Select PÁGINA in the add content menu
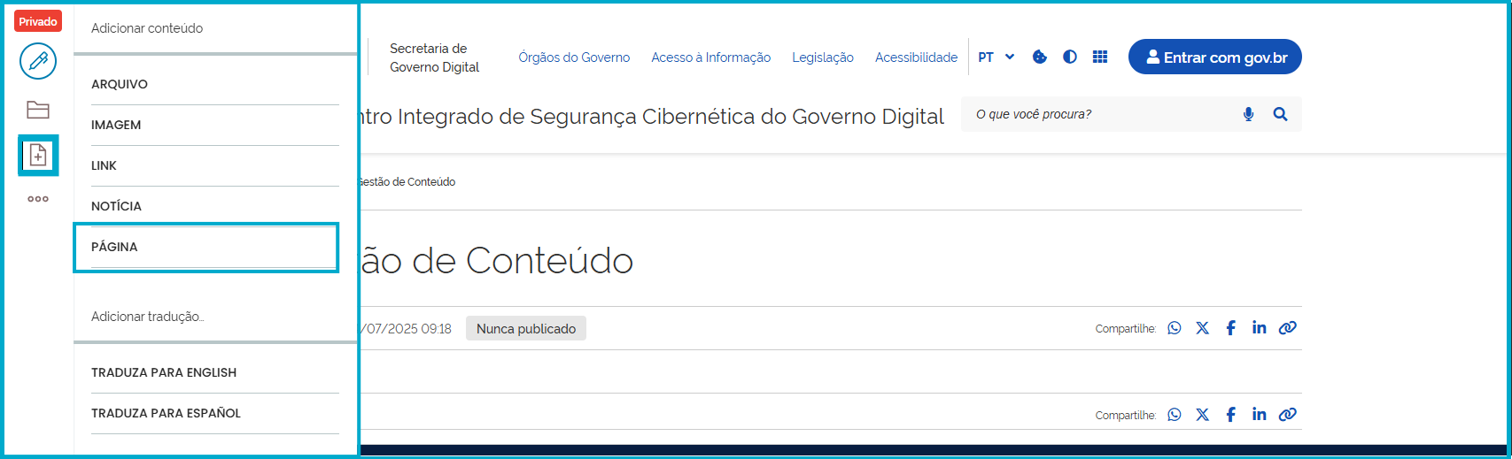Image resolution: width=1512 pixels, height=459 pixels. 215,247
